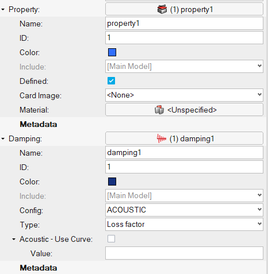Click the damping1 Name input field

184,153
